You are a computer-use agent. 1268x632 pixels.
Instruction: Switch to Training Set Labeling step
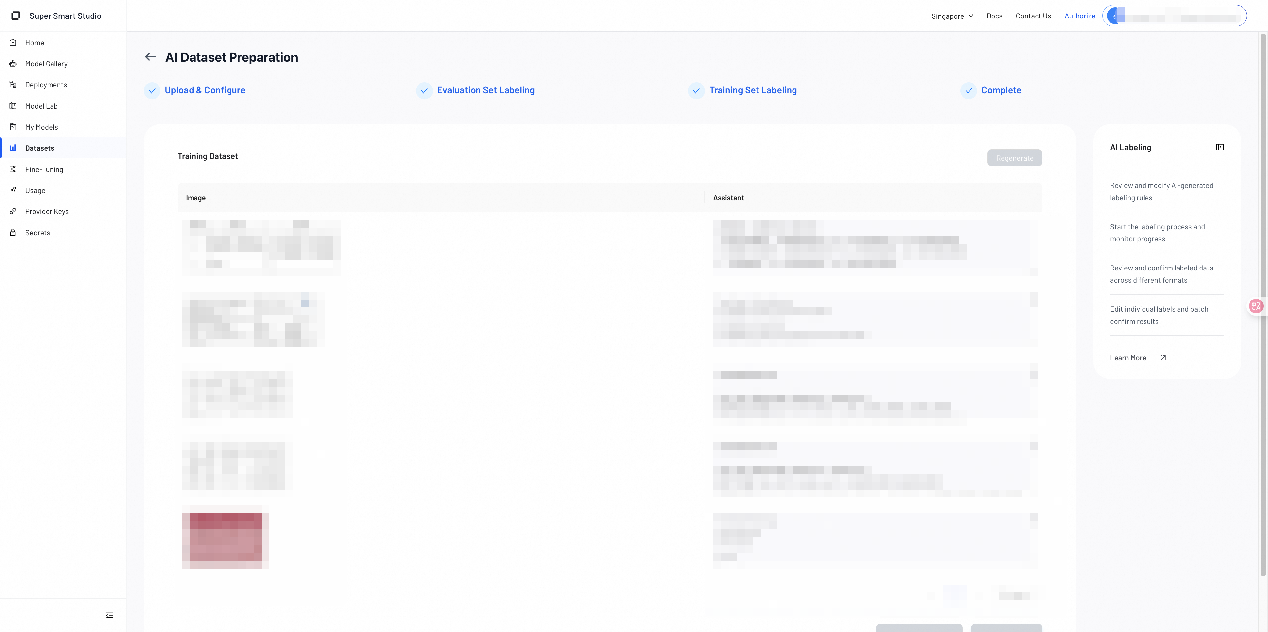coord(753,90)
